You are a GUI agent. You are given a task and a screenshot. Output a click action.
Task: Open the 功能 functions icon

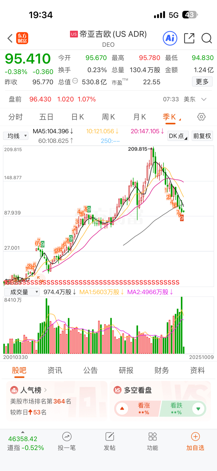(153, 436)
